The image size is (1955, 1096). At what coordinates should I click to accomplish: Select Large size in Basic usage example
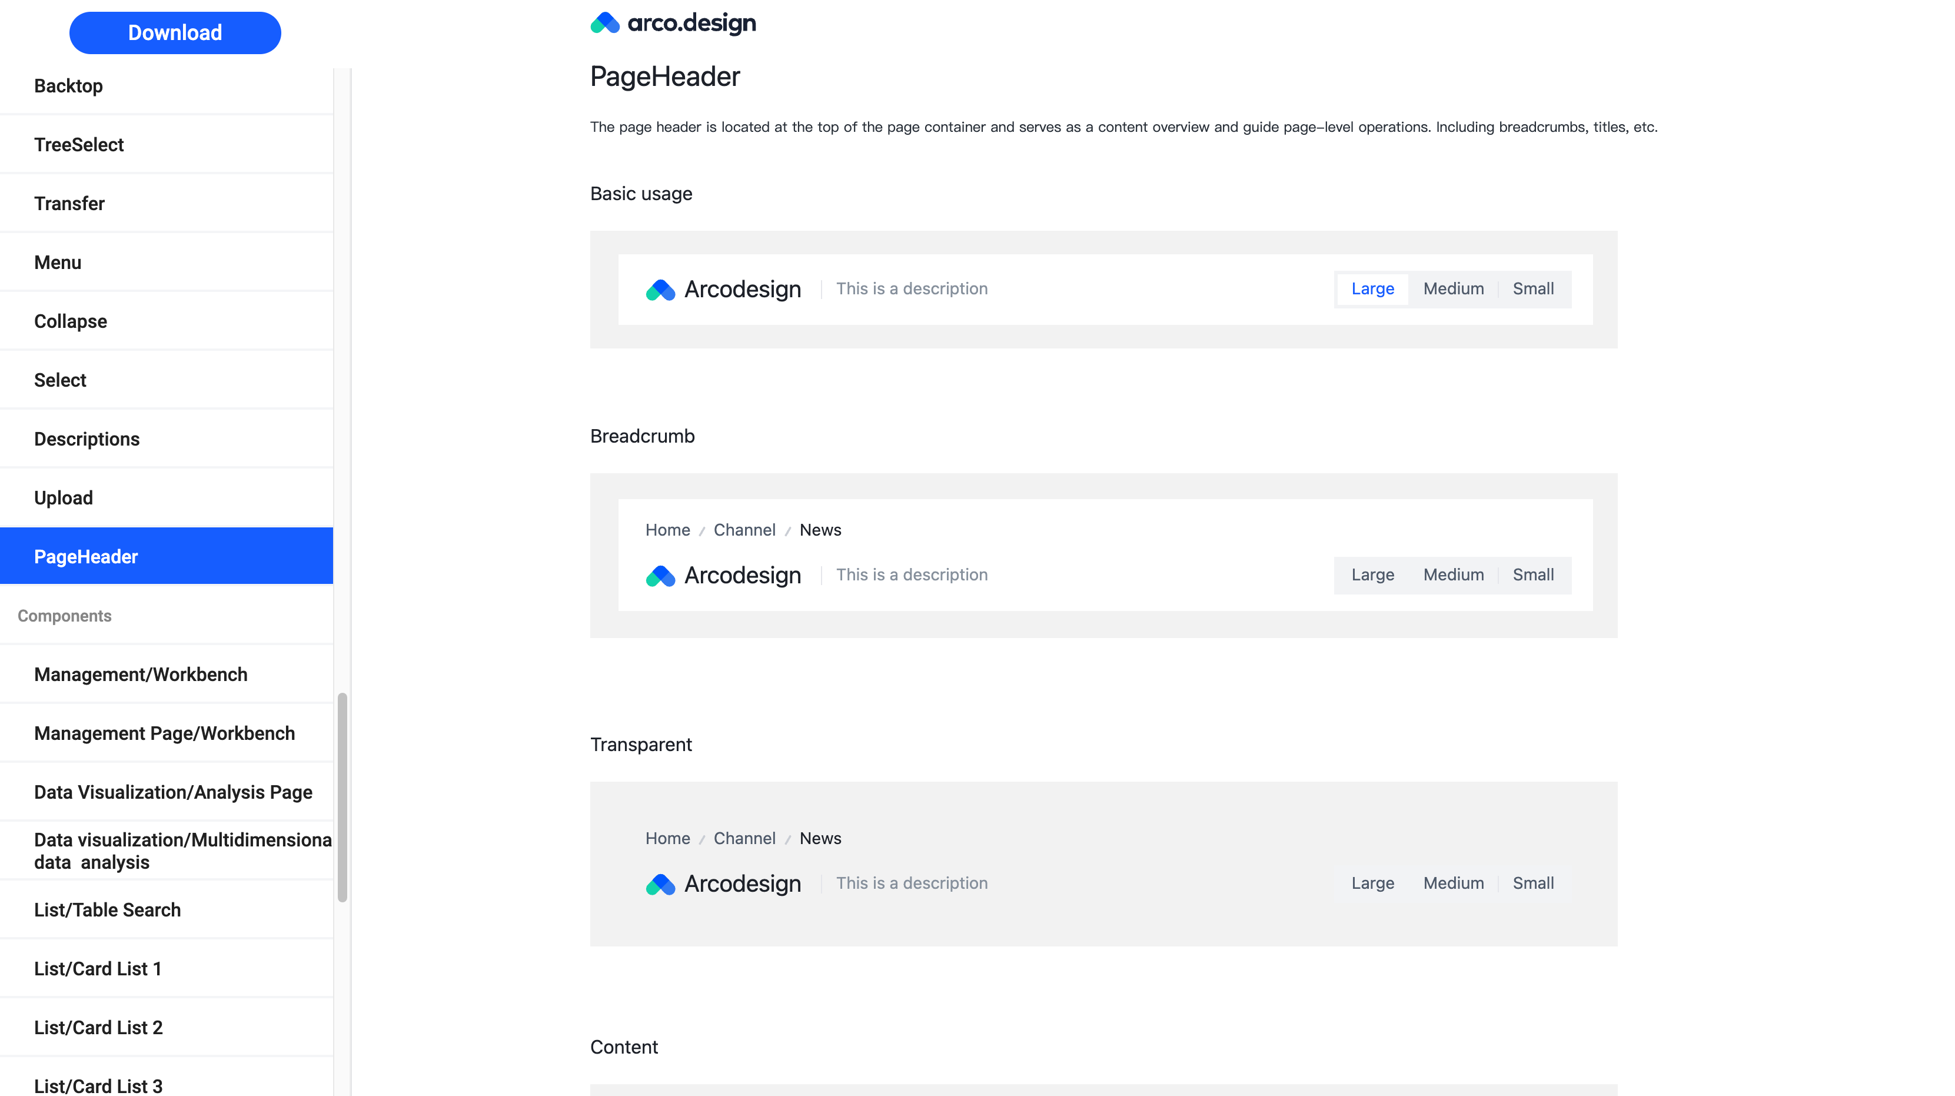coord(1372,288)
